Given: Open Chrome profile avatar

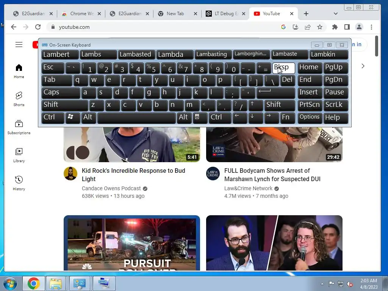Looking at the screenshot, I should [359, 27].
